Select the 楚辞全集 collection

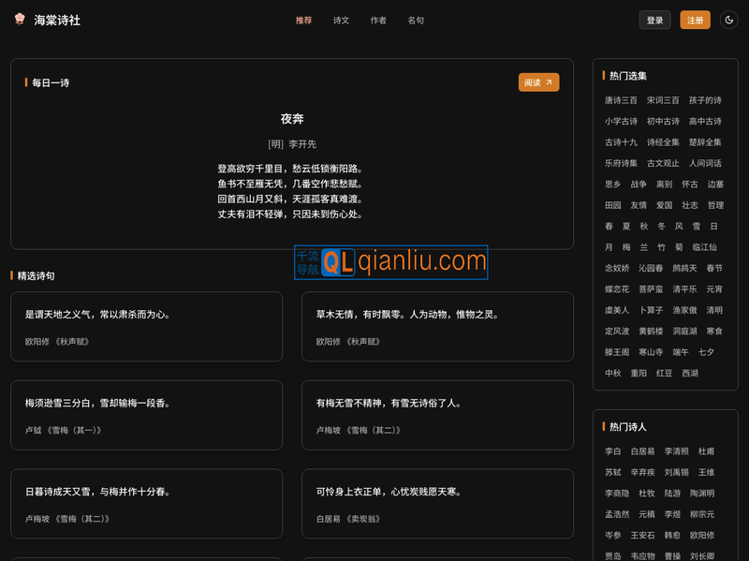point(707,142)
